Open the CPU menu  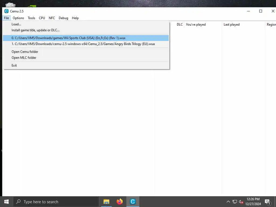coord(42,18)
